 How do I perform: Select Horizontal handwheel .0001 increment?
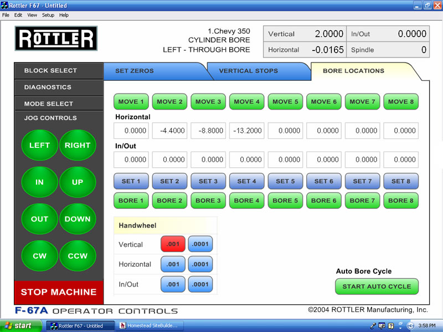coord(200,264)
